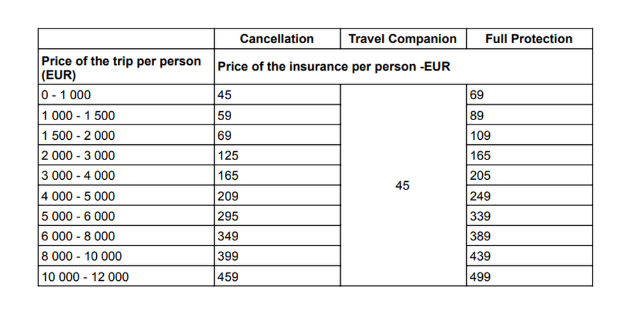Click the 4 000 - 5 000 trip price cell

[78, 196]
